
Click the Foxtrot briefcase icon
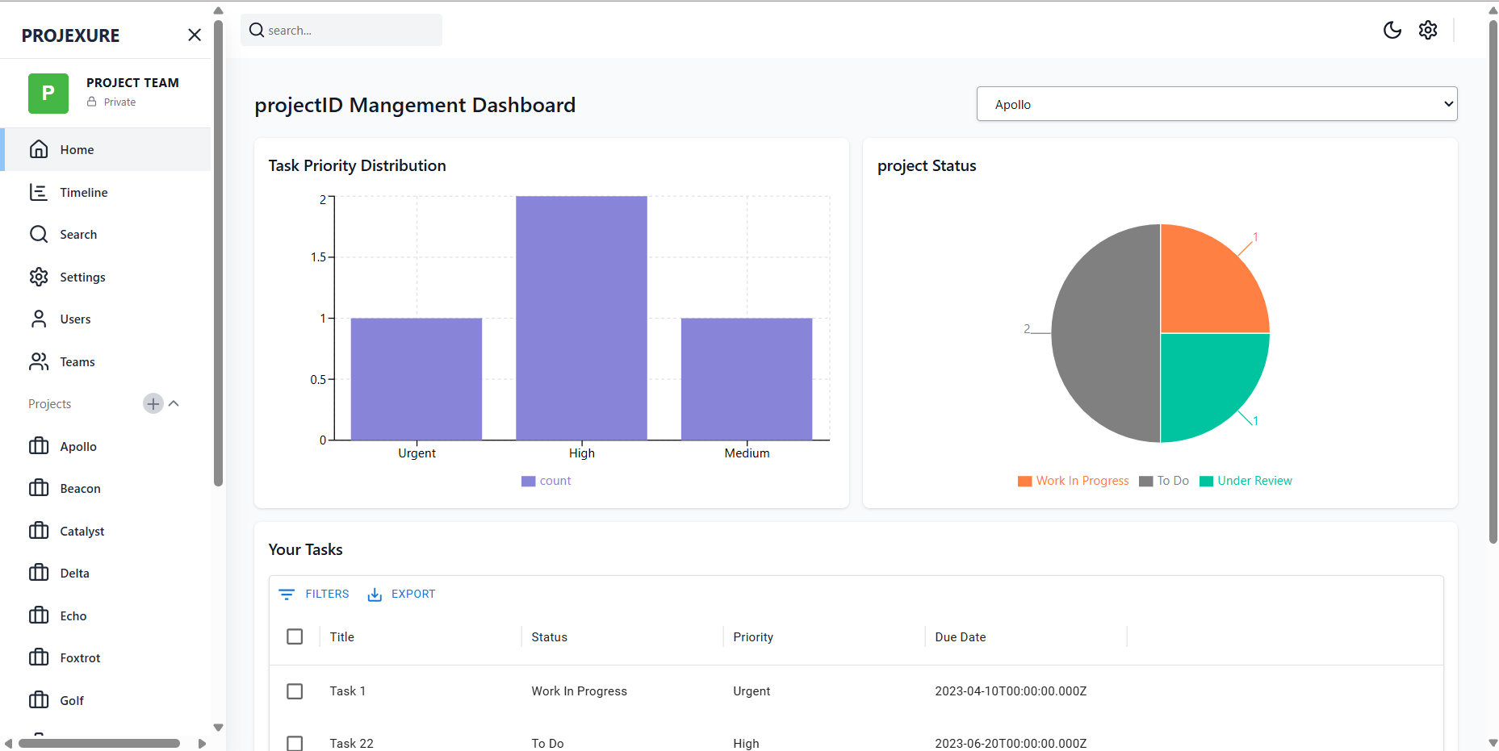(x=39, y=657)
